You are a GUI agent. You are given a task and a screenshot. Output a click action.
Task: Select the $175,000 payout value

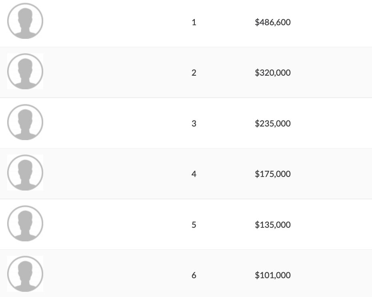tap(272, 174)
